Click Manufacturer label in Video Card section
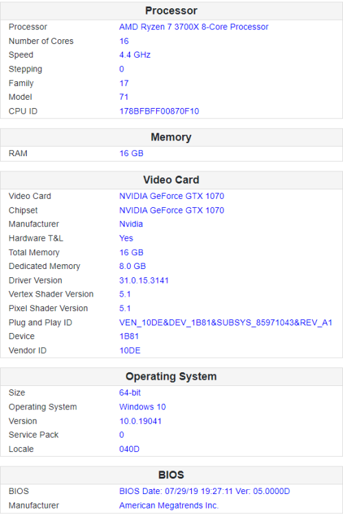 pos(34,224)
